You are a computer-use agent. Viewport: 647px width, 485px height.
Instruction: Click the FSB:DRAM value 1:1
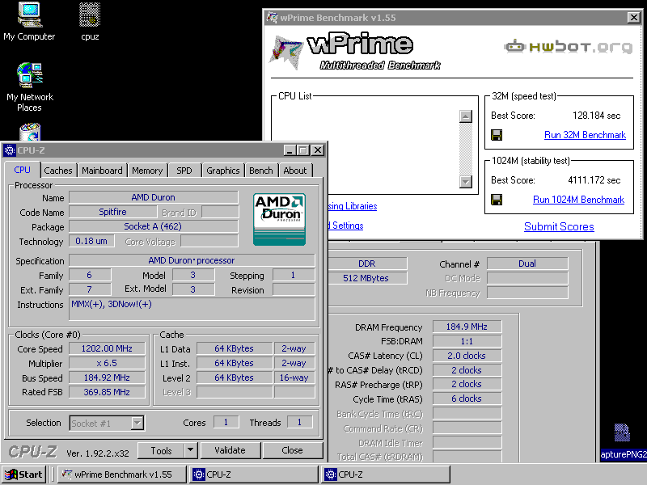(x=467, y=341)
